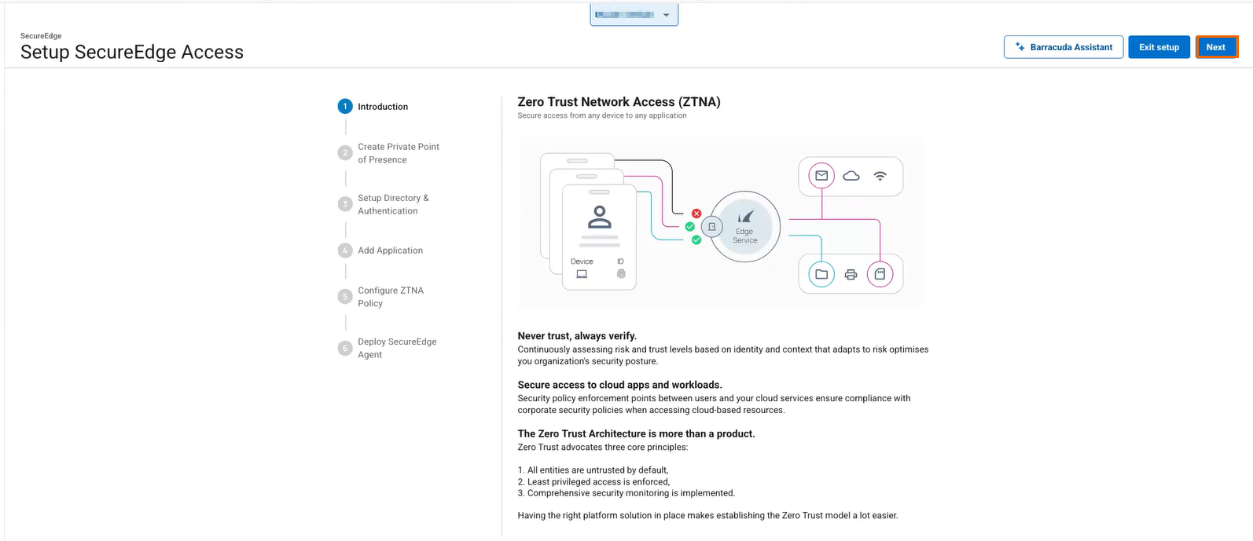The height and width of the screenshot is (541, 1253).
Task: Go to Deploy SecureEdge Agent step
Action: (396, 348)
